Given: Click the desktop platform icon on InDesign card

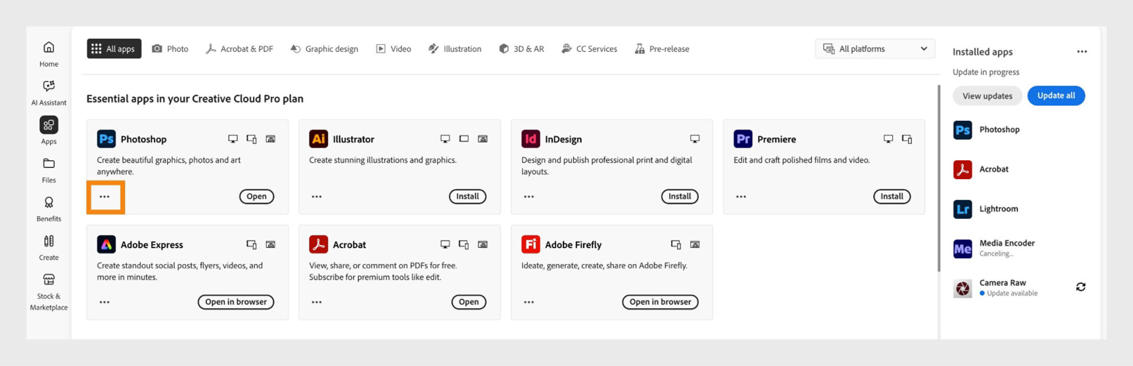Looking at the screenshot, I should [695, 139].
